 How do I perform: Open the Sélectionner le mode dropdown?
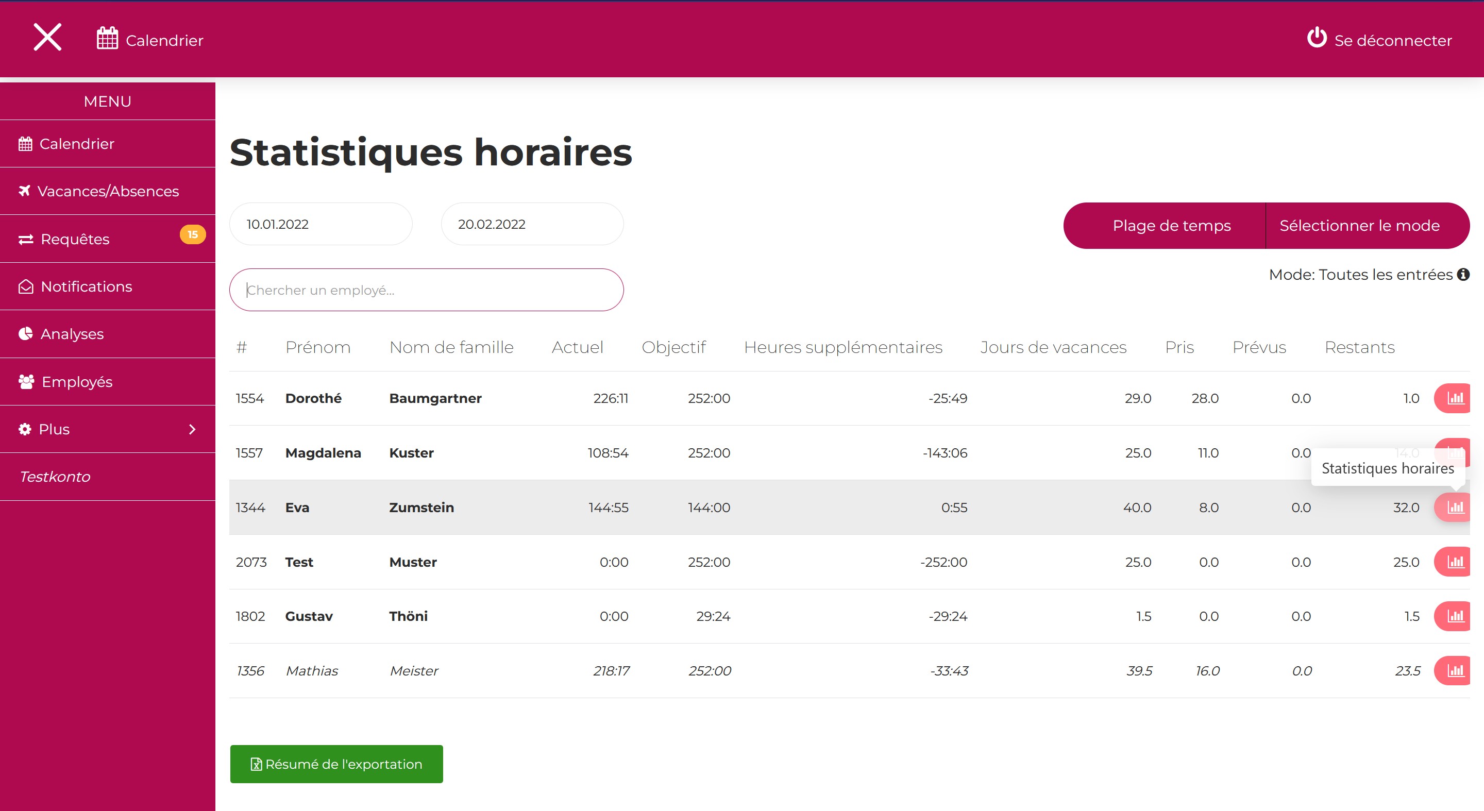click(x=1359, y=226)
